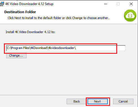Viewport: 138px width, 107px height.
Task: Click the green cloud 4K Downloader logo
Action: coord(130,15)
